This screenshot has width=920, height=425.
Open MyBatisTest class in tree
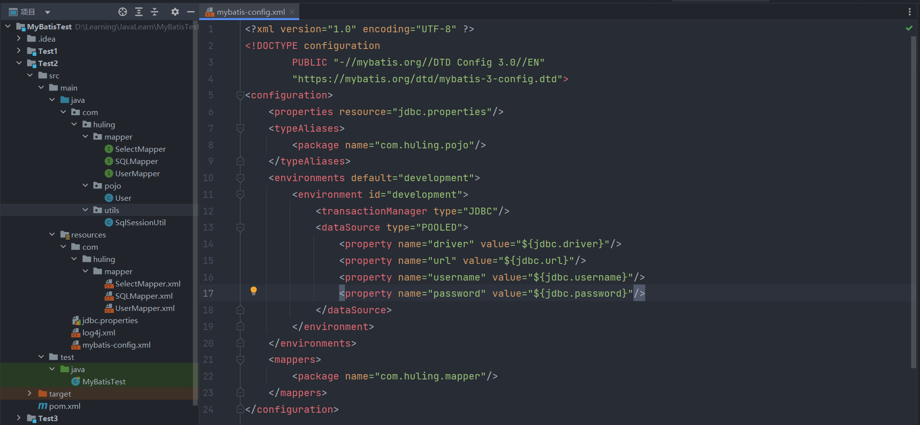pos(104,381)
